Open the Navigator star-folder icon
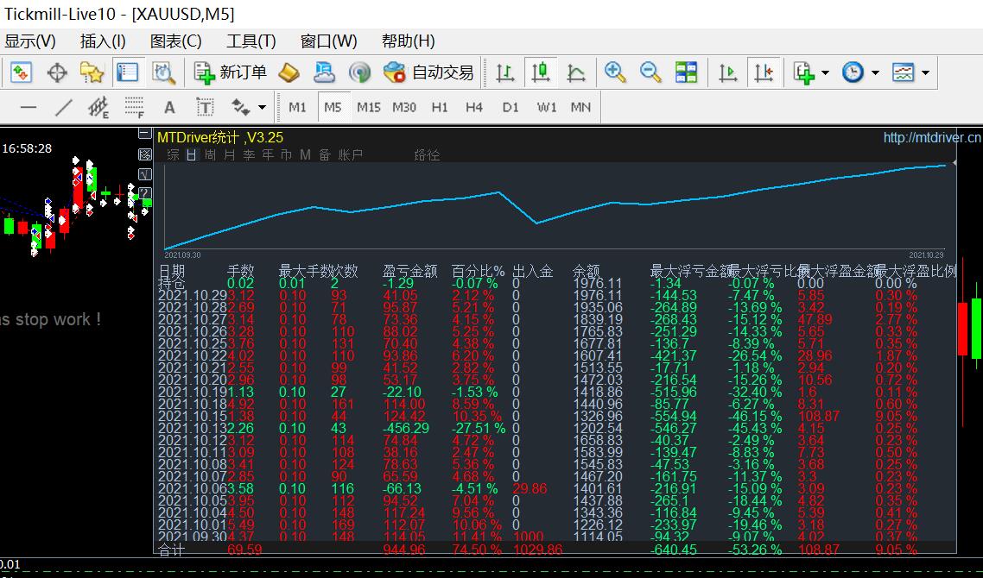Viewport: 983px width, 578px height. coord(92,72)
